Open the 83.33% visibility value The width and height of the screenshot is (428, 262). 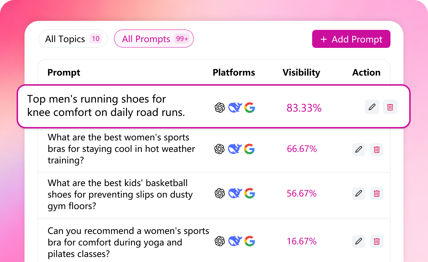click(304, 108)
